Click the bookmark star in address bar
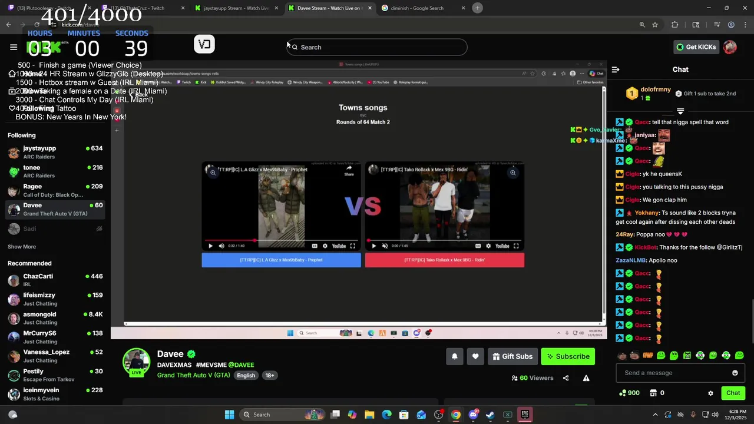The height and width of the screenshot is (424, 754). 655,25
